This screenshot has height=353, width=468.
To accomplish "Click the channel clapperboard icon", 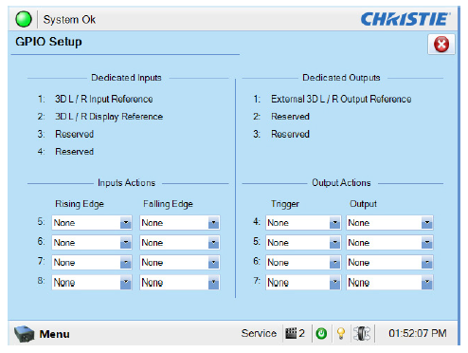I will [291, 333].
